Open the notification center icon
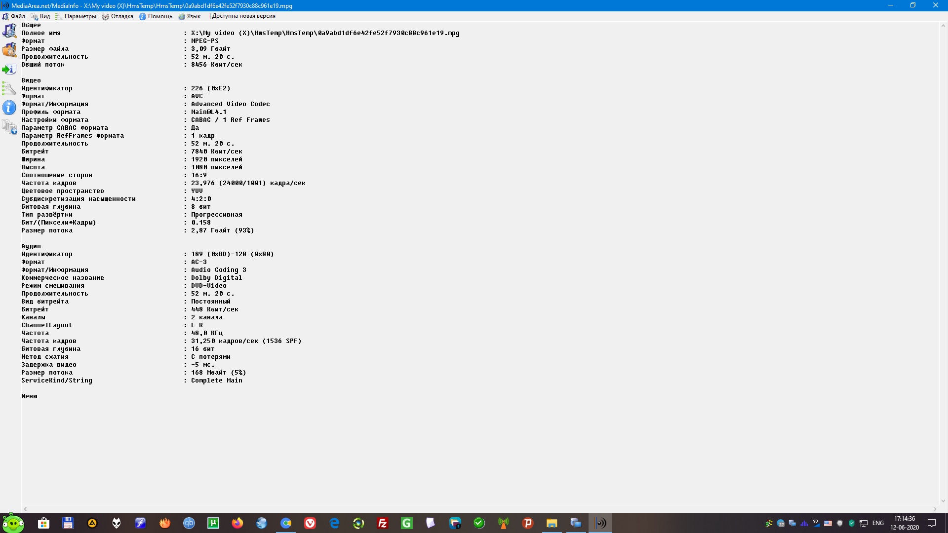The height and width of the screenshot is (533, 948). pos(932,523)
